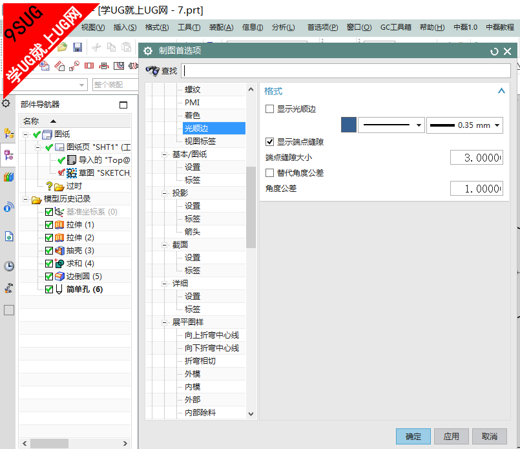Collapse the 详细 tree node
Image resolution: width=520 pixels, height=449 pixels.
tap(164, 284)
